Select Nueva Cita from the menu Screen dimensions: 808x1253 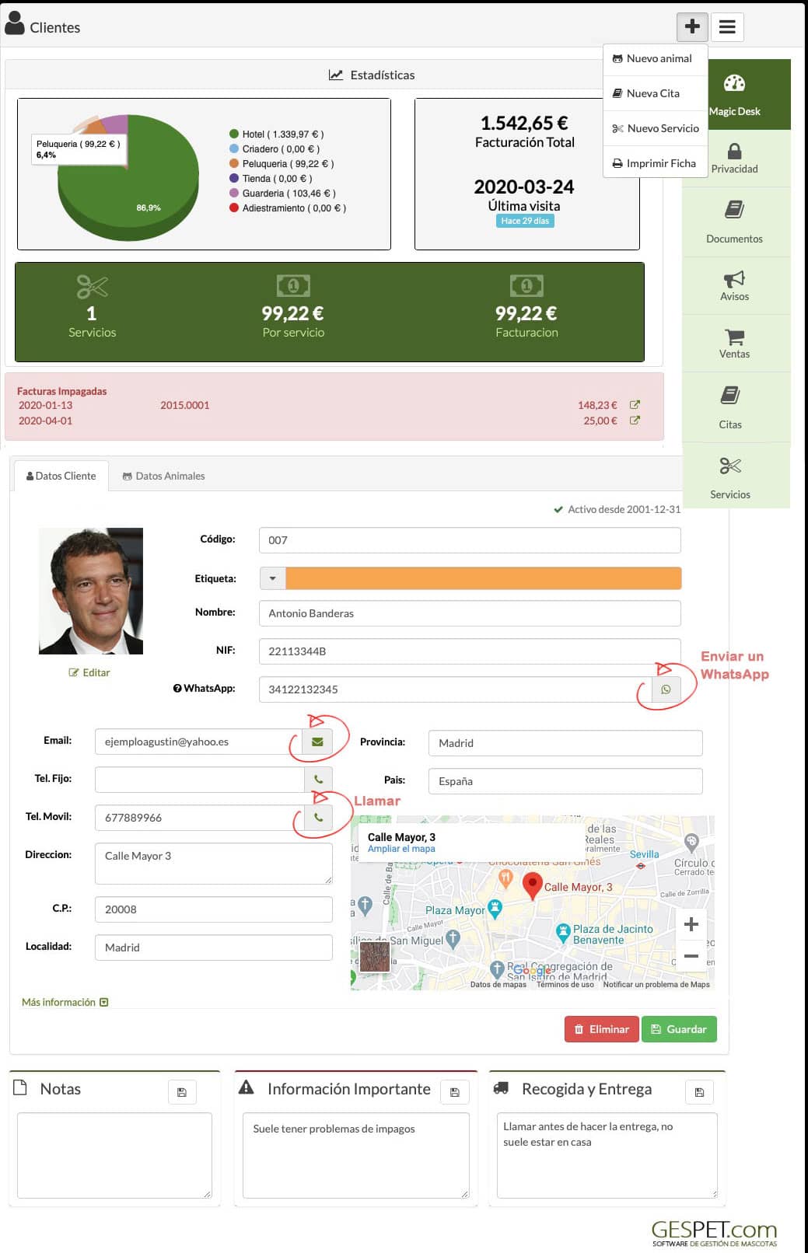coord(653,93)
